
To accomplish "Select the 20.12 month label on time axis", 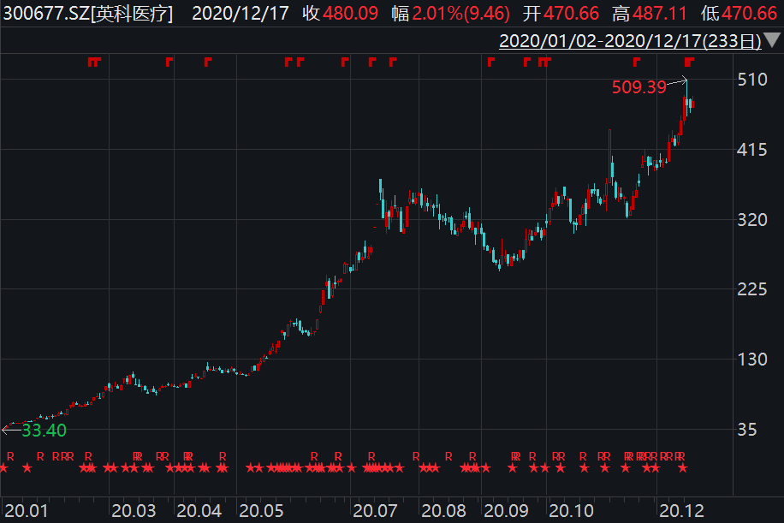I will pyautogui.click(x=686, y=510).
